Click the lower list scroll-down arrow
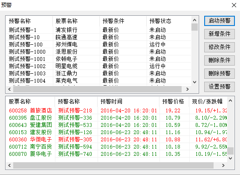Viewport: 240px width, 175px height. point(230,158)
